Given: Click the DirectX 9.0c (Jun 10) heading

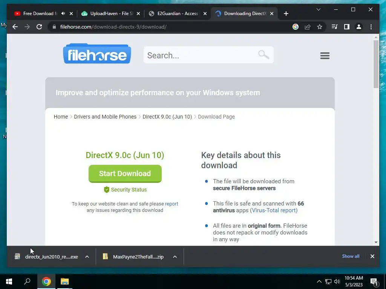Looking at the screenshot, I should click(x=125, y=155).
